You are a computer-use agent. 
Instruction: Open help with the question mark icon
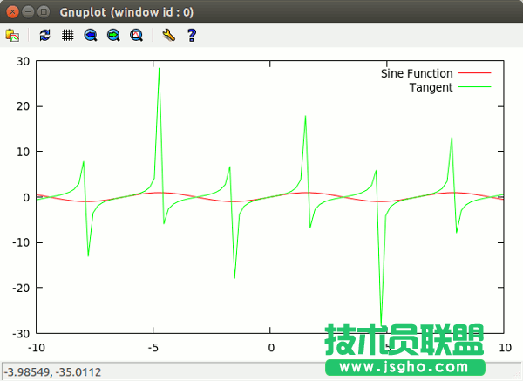192,35
